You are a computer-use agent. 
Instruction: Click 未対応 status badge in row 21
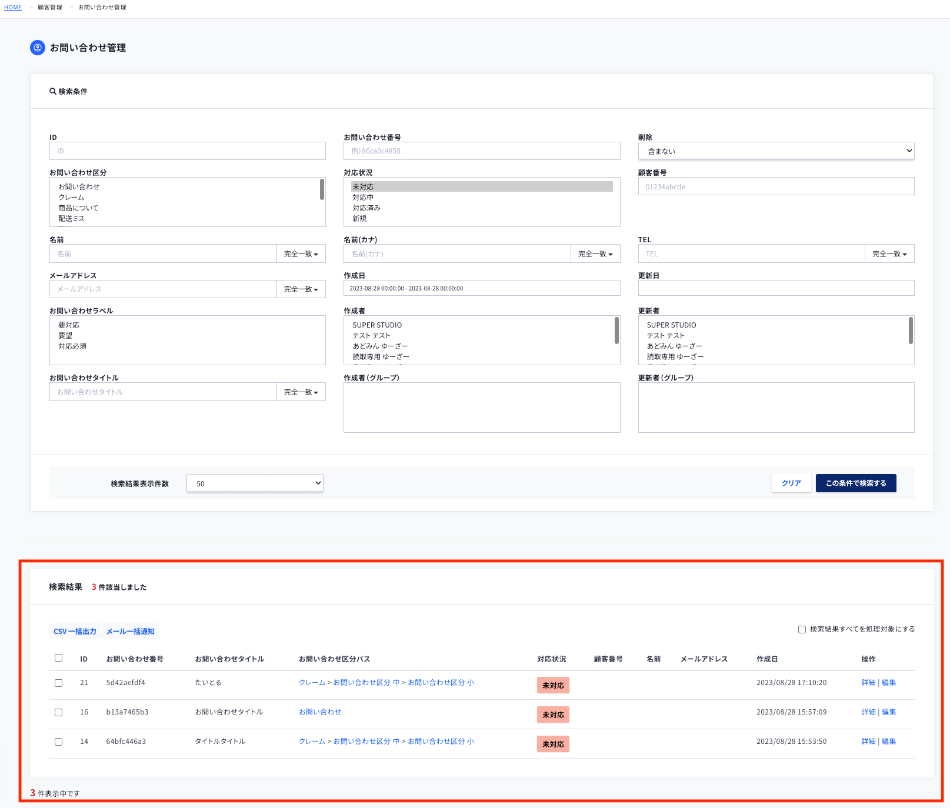553,685
